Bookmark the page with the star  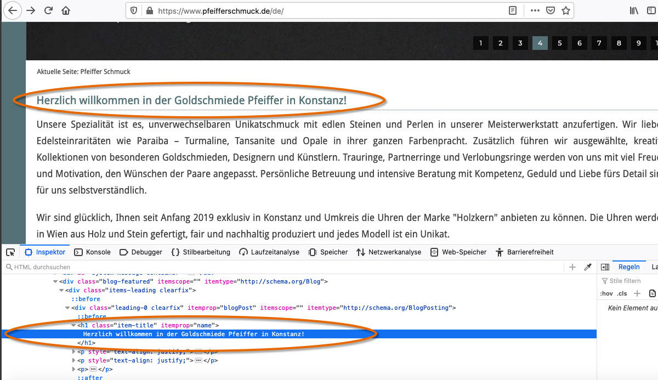[x=566, y=10]
